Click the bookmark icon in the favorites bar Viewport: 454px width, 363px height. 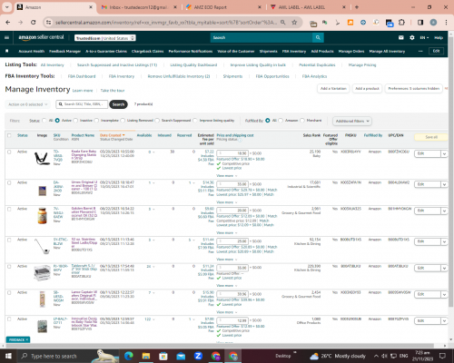7,51
